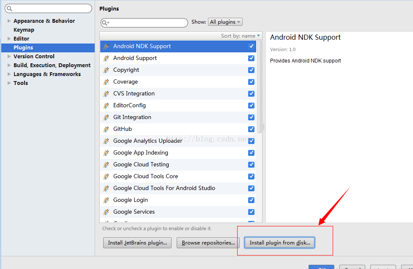
Task: Click the GitHub plugin icon
Action: pyautogui.click(x=106, y=129)
